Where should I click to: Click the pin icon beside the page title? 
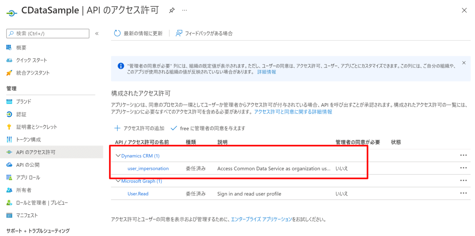(x=172, y=11)
